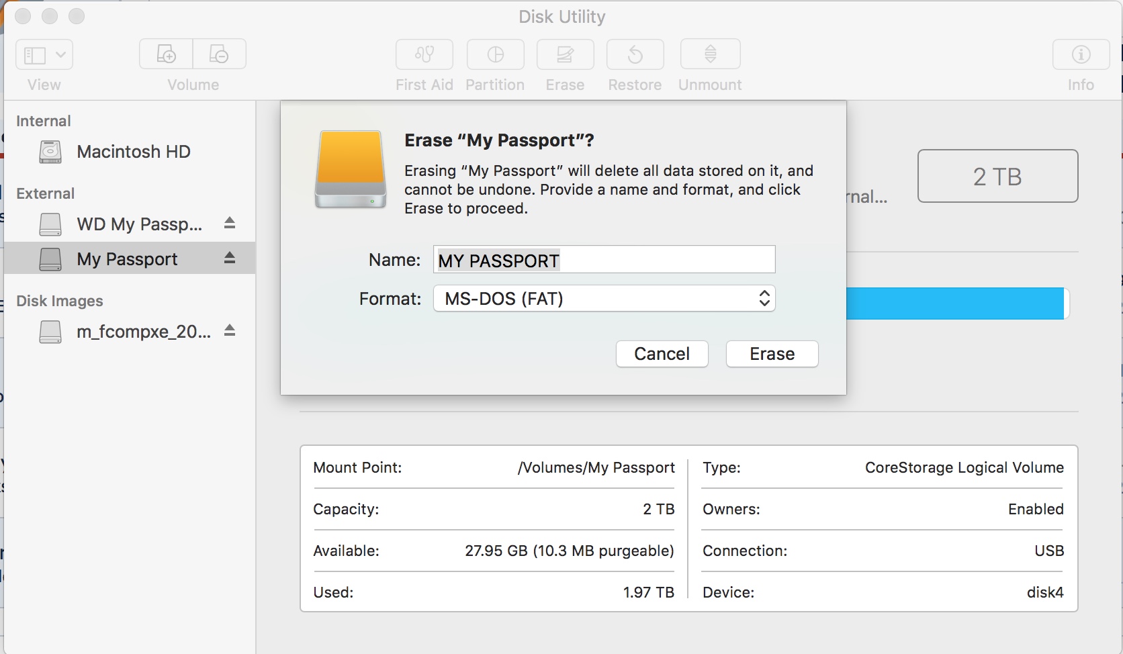Screen dimensions: 1123x654
Task: Click the Device value disk4
Action: coord(1045,592)
